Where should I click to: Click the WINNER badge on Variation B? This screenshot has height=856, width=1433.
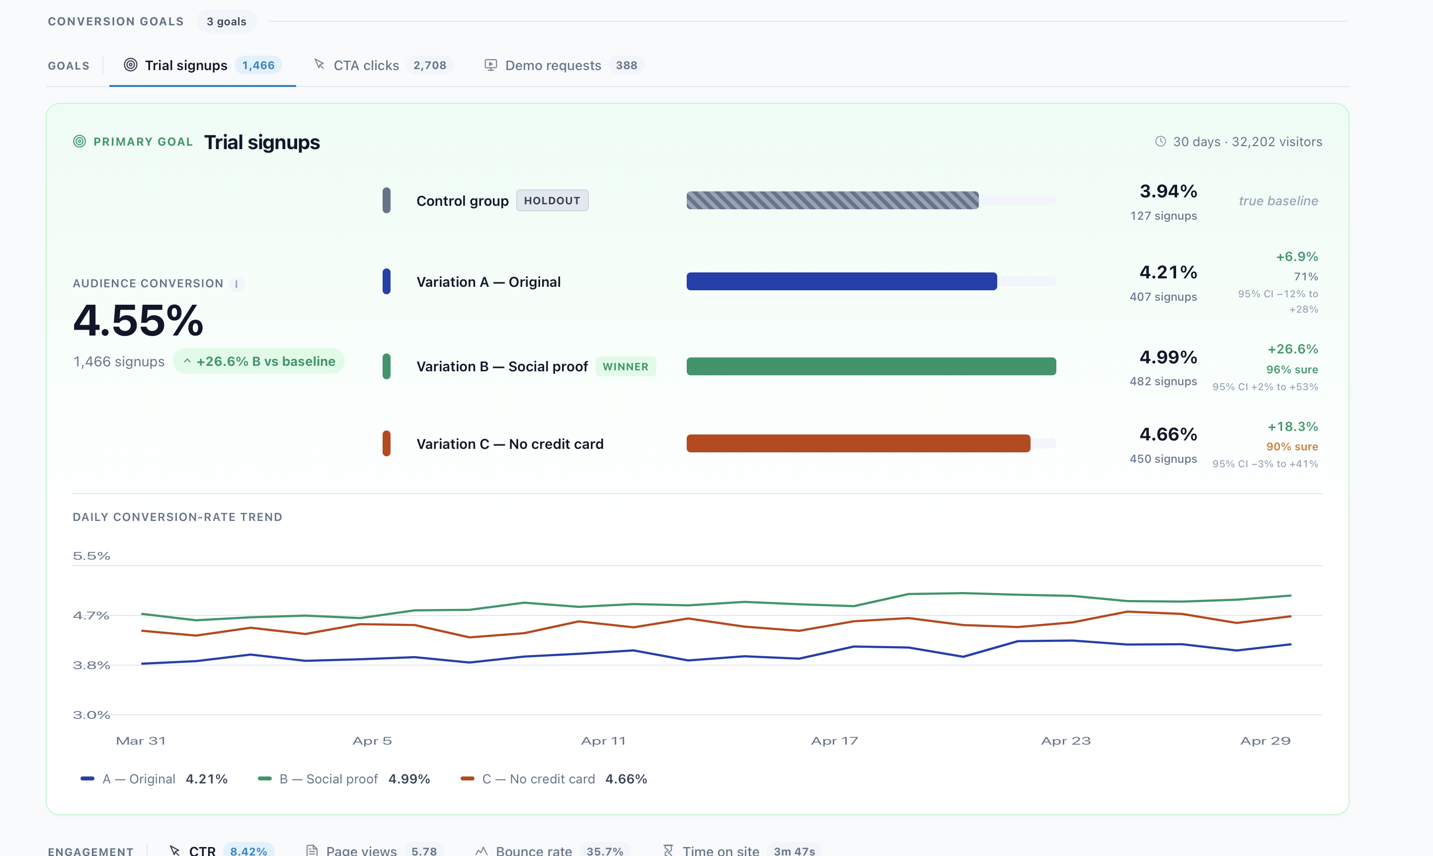[626, 366]
